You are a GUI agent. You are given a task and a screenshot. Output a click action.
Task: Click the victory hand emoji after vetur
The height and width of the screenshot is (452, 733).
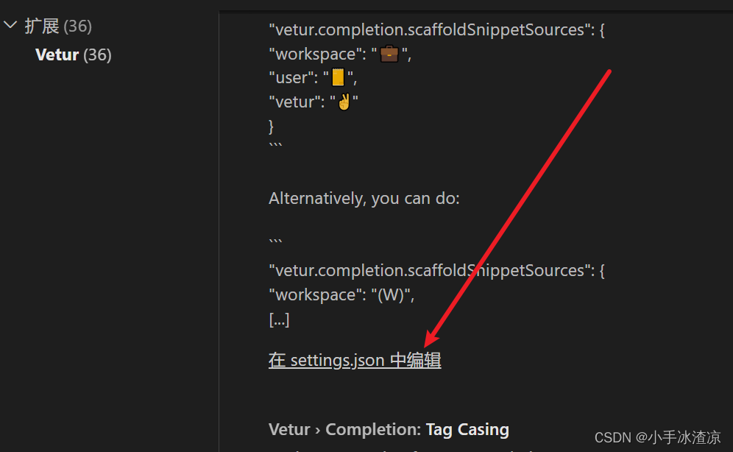pyautogui.click(x=344, y=102)
